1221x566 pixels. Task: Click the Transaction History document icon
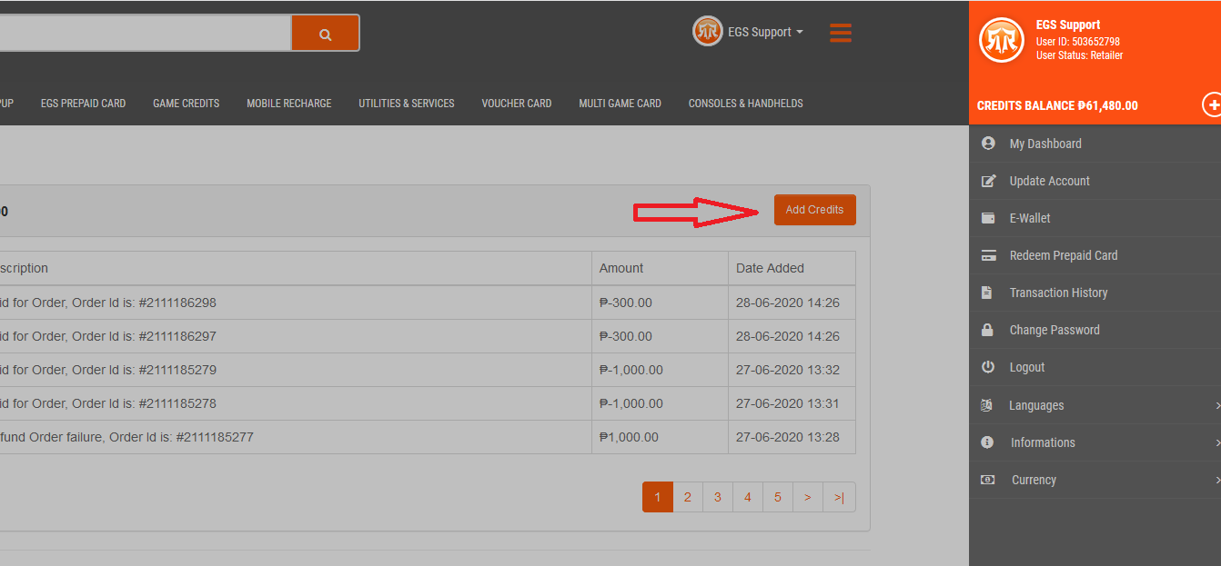tap(987, 293)
